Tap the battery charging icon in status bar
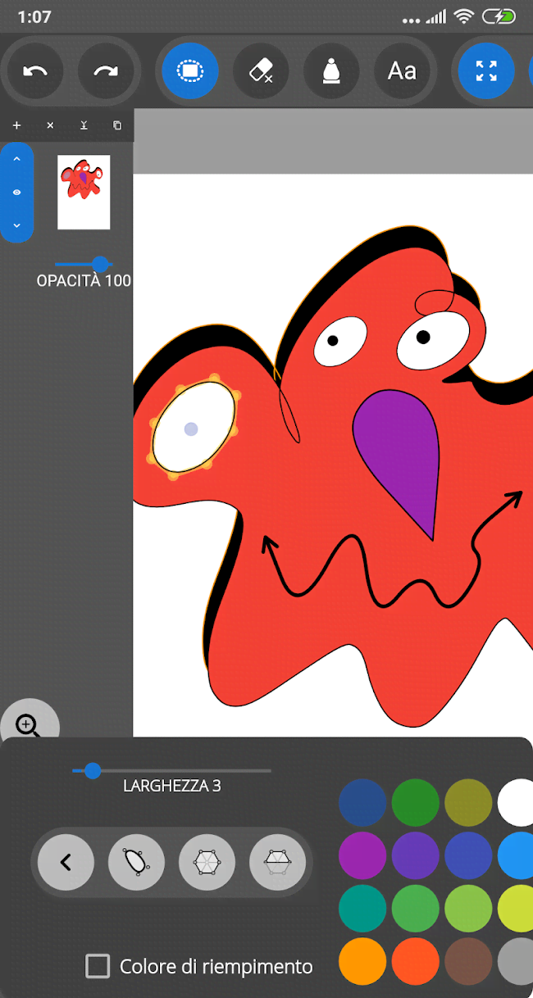 click(x=499, y=16)
